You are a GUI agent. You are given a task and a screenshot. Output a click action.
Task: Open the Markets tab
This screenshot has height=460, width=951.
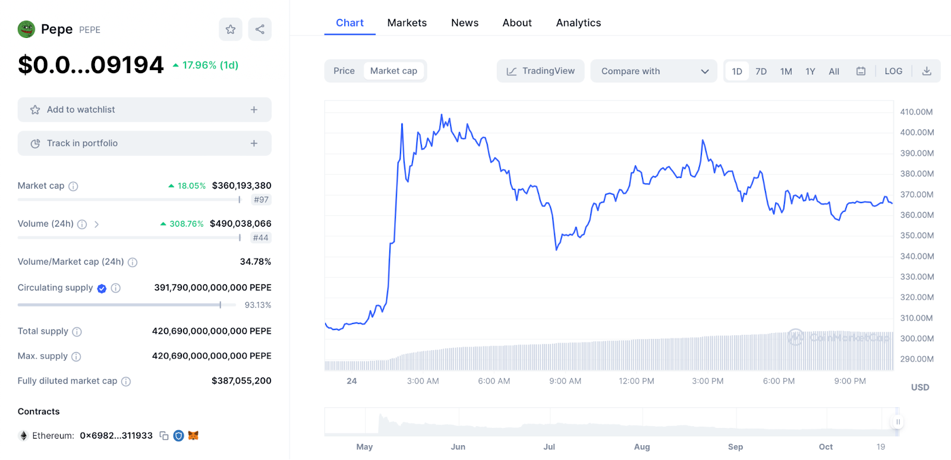pos(407,23)
